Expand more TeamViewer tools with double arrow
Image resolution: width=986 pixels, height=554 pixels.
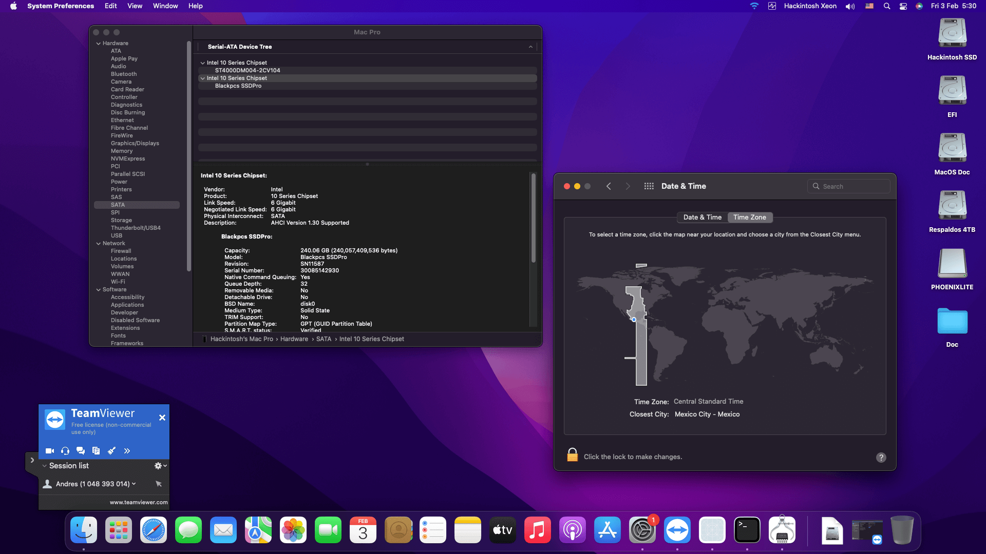127,451
